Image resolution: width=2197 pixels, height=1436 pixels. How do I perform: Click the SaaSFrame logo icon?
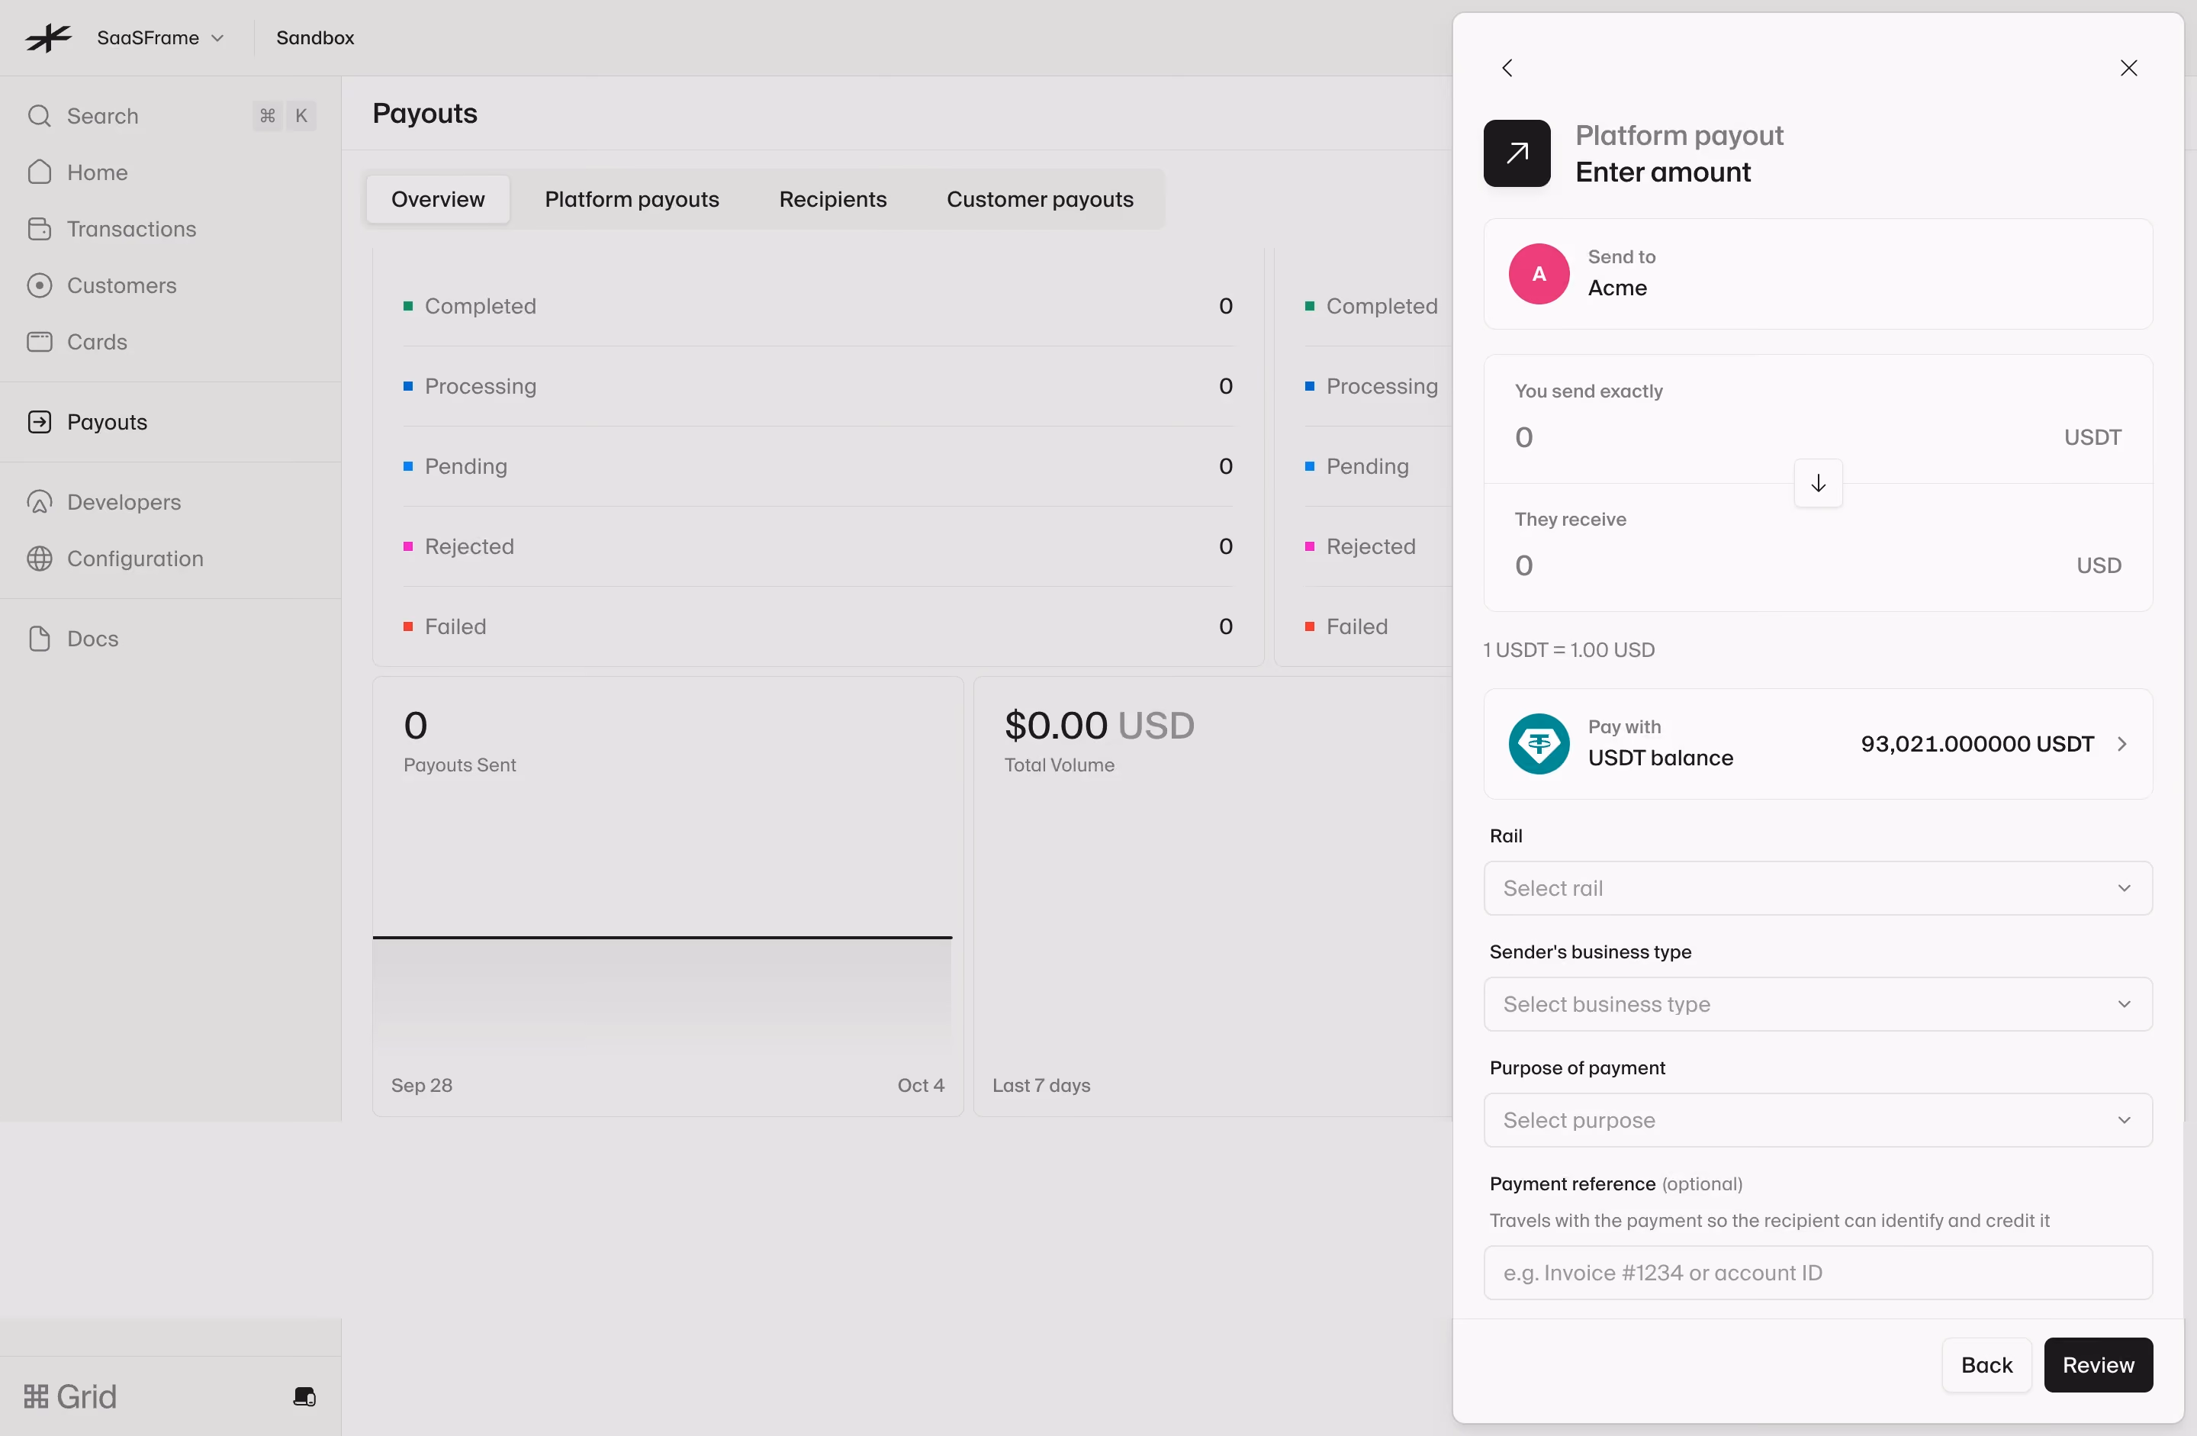click(49, 38)
